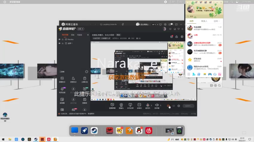This screenshot has width=254, height=142.
Task: Open the QQ game controller icon
Action: pyautogui.click(x=210, y=74)
